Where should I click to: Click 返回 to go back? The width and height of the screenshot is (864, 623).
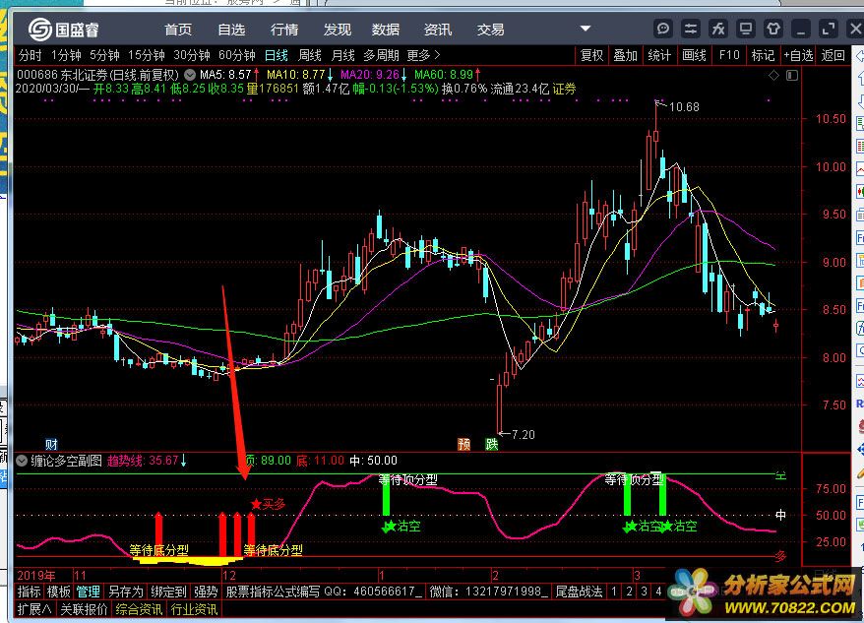pyautogui.click(x=833, y=55)
